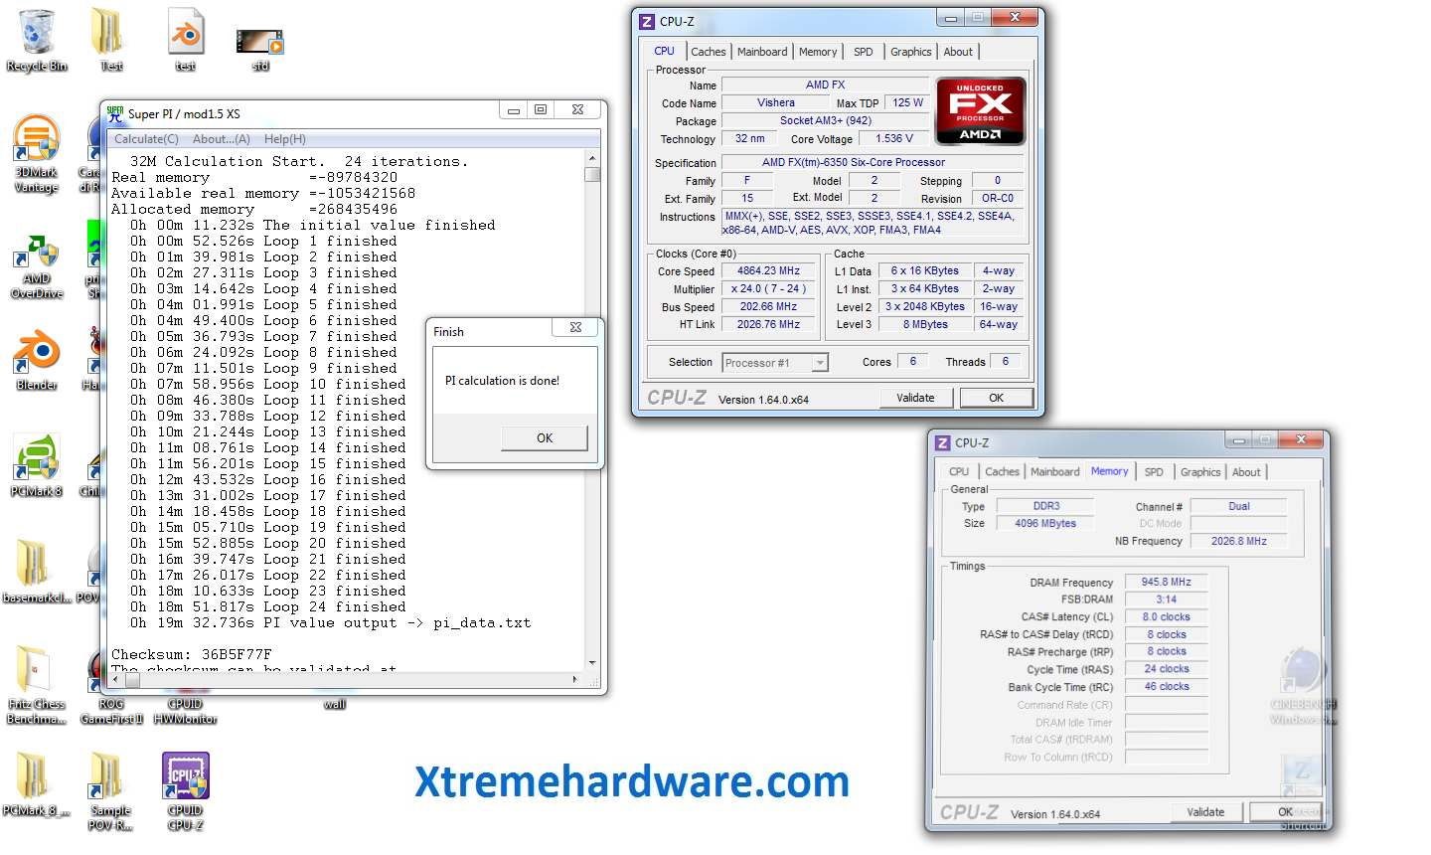Switch to Mainboard tab in CPU-Z CPU window

pos(762,52)
